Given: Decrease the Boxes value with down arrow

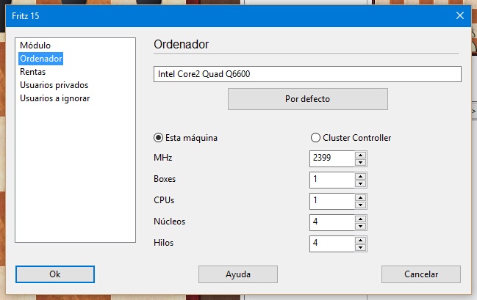Looking at the screenshot, I should [360, 183].
